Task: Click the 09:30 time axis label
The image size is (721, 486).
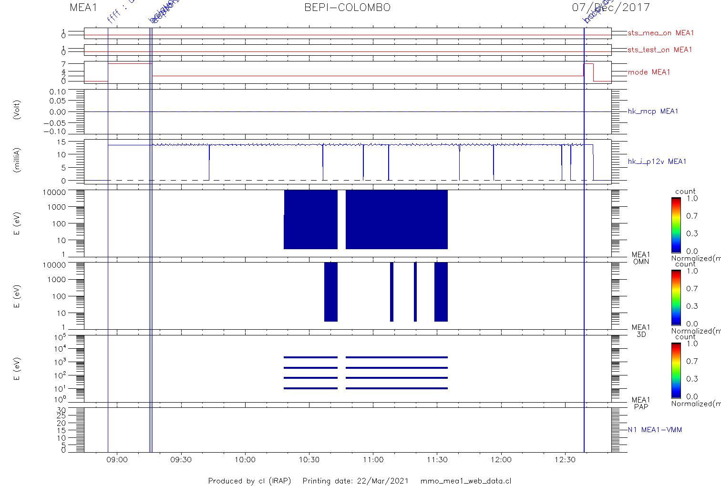Action: (181, 460)
